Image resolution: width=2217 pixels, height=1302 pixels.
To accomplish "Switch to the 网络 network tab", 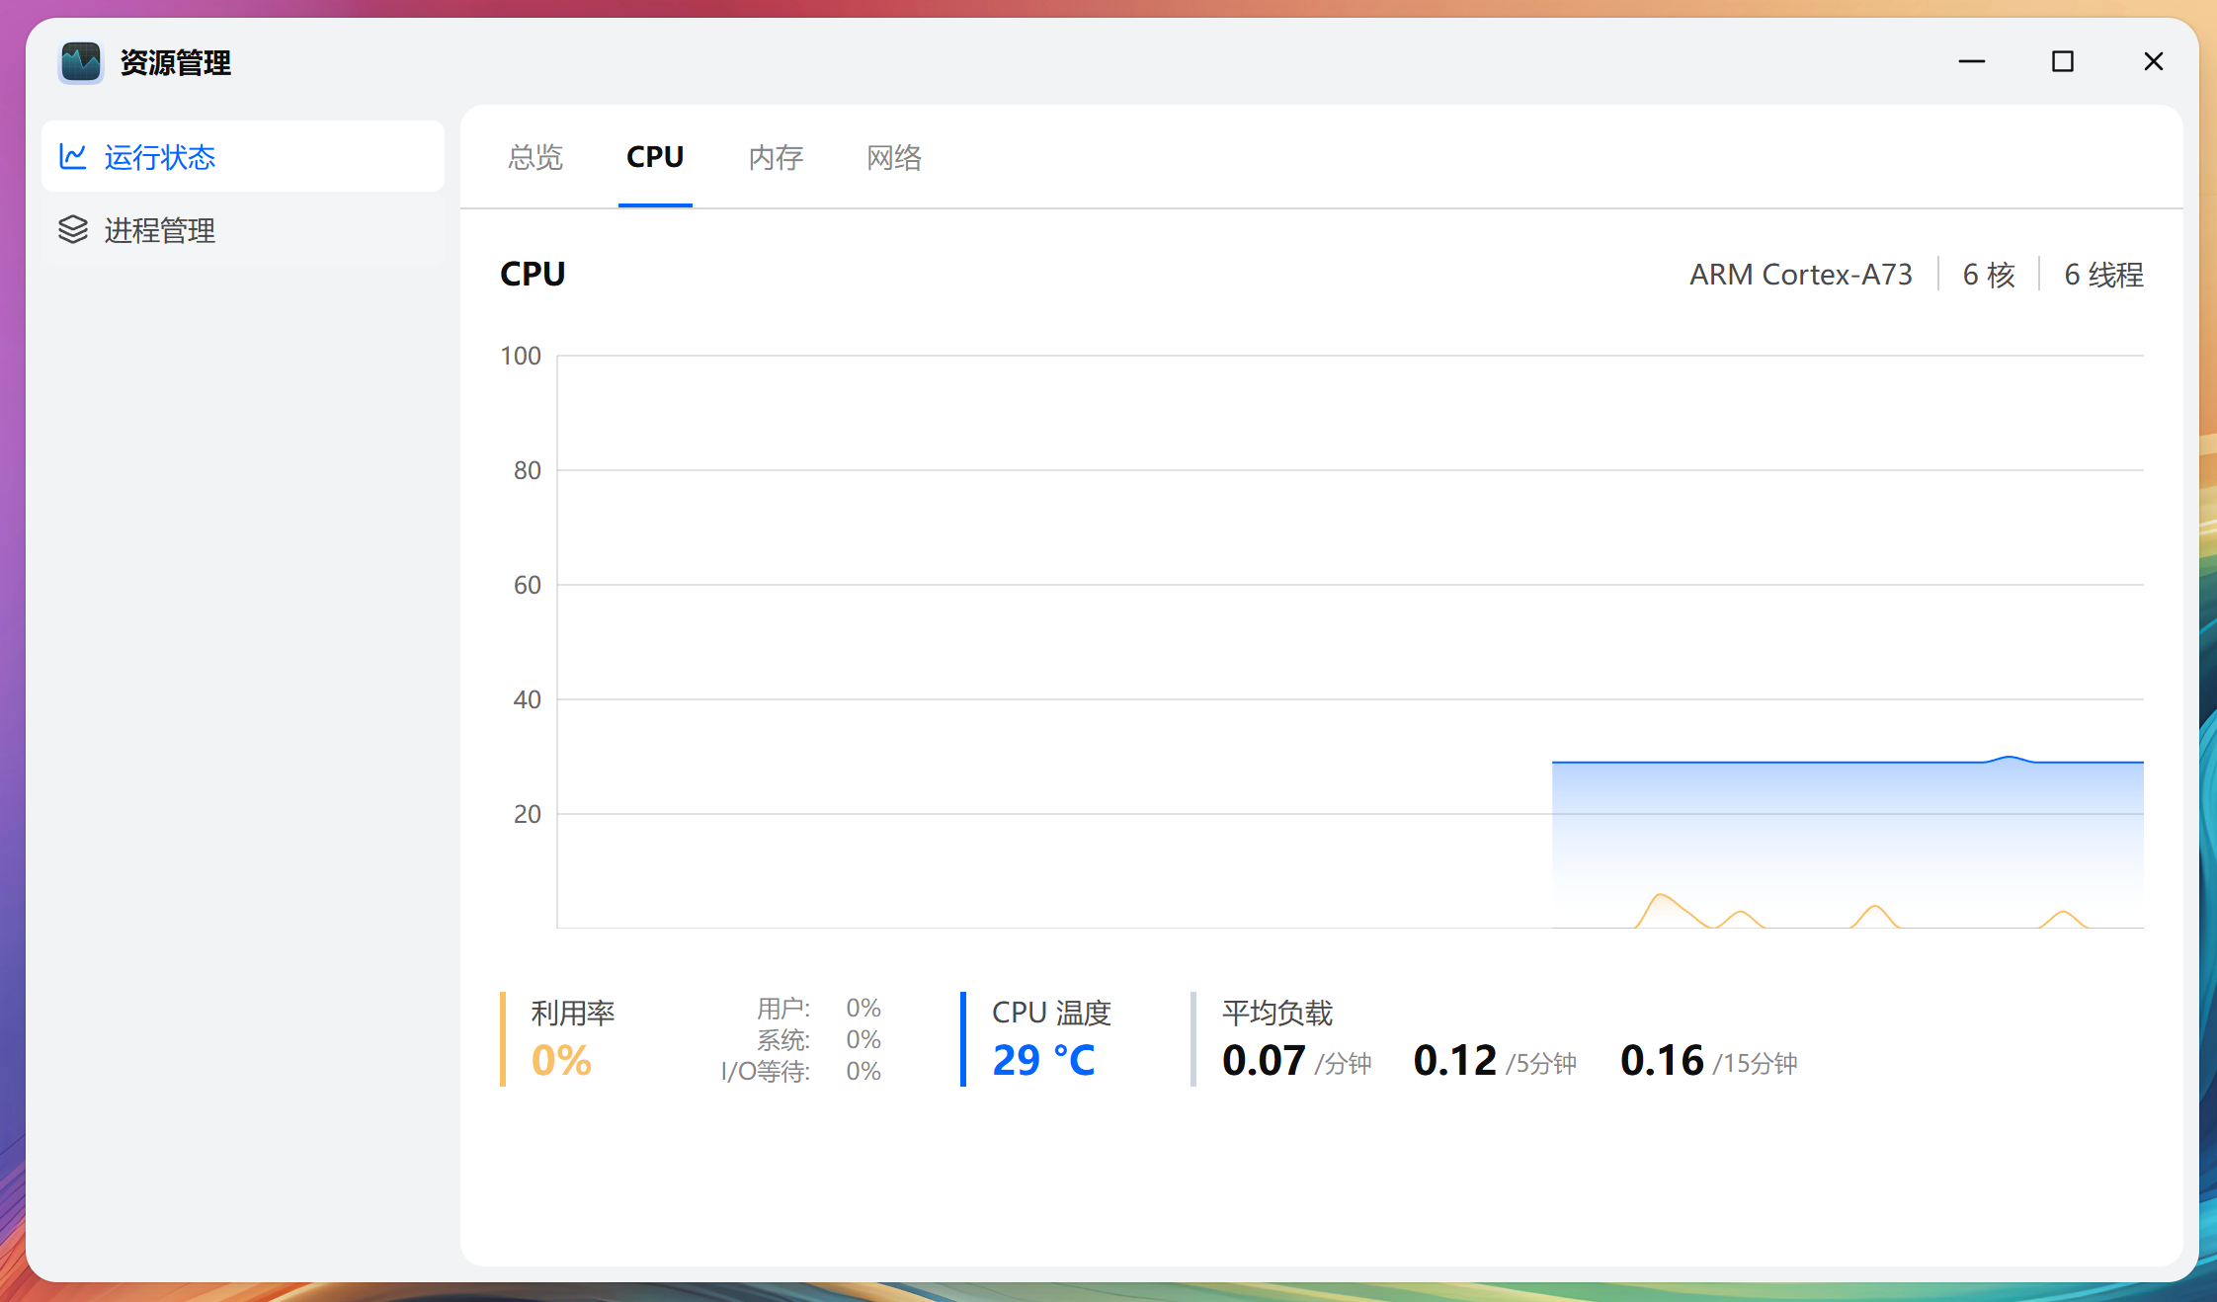I will click(893, 157).
